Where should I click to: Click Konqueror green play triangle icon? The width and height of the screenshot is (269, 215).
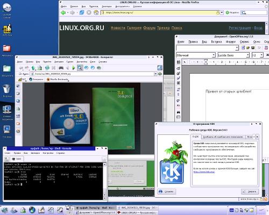(74, 68)
